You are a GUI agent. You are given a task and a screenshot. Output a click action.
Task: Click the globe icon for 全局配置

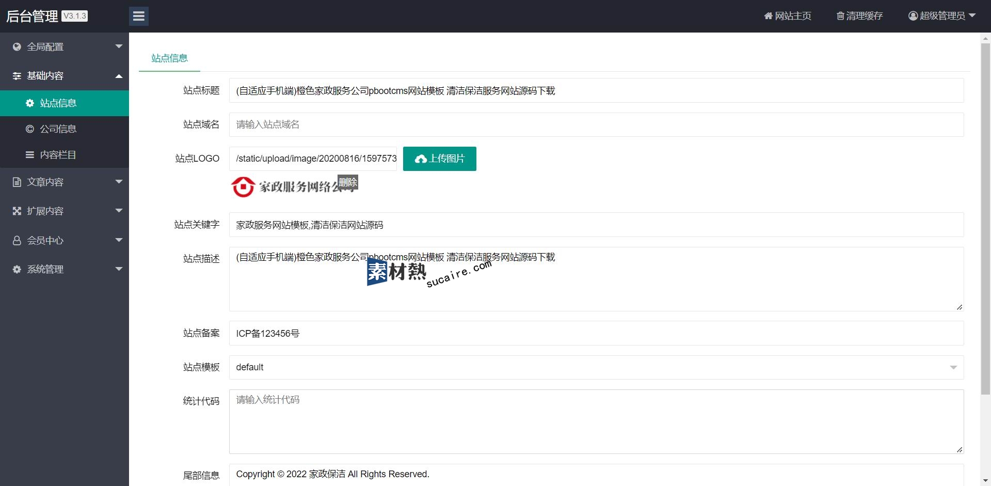pos(17,47)
